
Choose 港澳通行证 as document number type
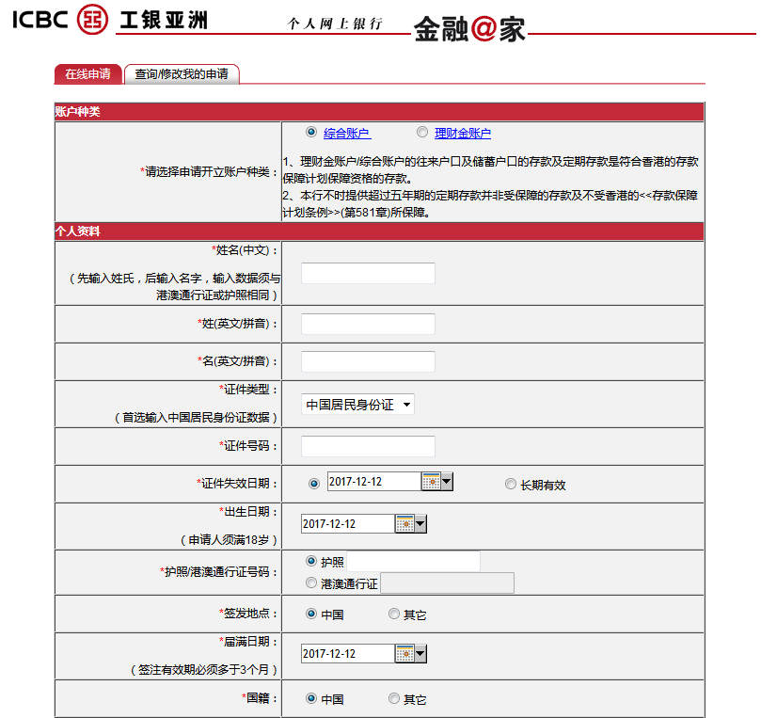coord(312,582)
